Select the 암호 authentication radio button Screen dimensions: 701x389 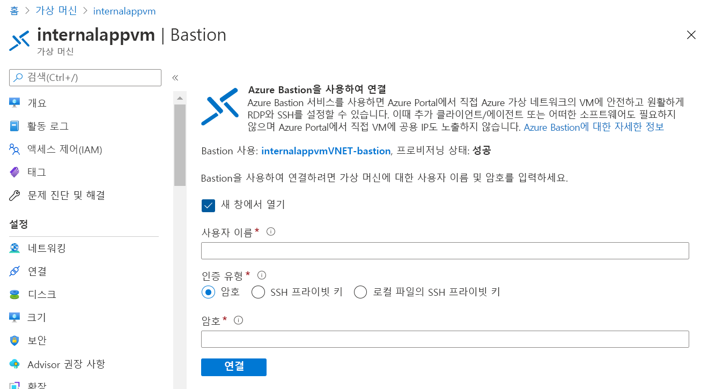(208, 292)
